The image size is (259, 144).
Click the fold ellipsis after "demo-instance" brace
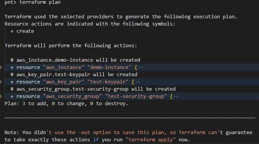[141, 67]
